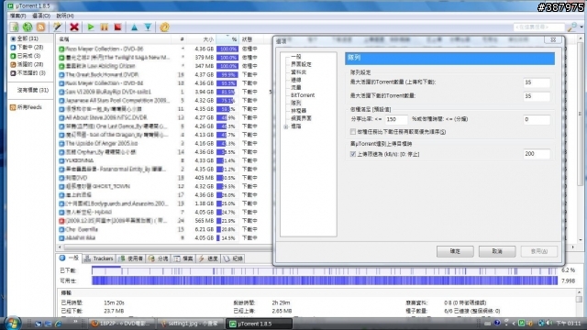Click the Apply (A) button in dialog
This screenshot has width=587, height=330.
tap(539, 251)
